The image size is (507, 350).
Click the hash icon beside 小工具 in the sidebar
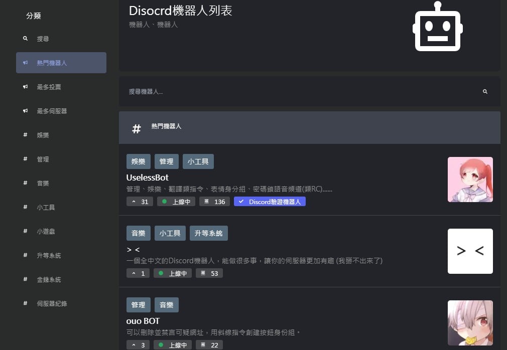[25, 207]
